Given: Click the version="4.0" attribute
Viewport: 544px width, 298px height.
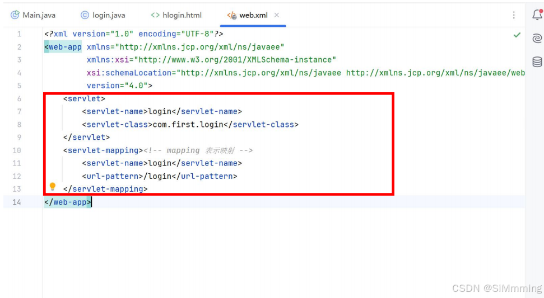Looking at the screenshot, I should click(117, 86).
